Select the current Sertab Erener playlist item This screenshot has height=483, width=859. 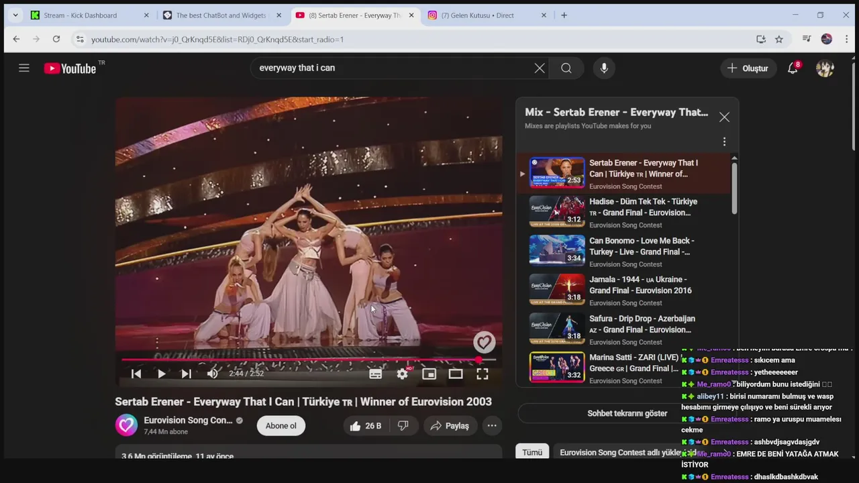(x=623, y=173)
